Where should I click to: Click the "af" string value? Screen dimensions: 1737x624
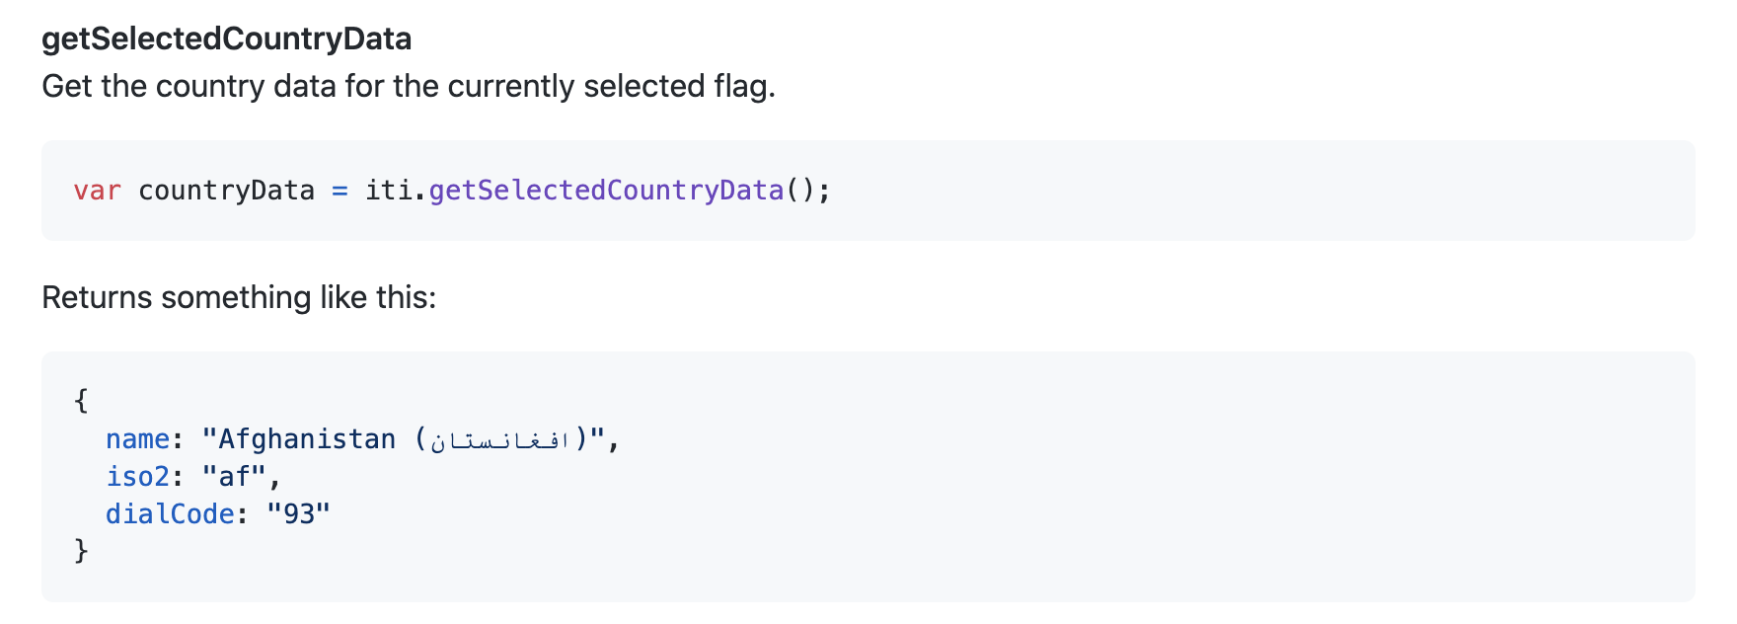tap(235, 476)
